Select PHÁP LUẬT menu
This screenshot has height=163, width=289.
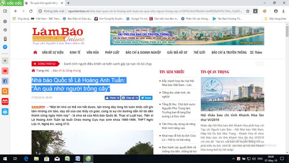click(112, 53)
